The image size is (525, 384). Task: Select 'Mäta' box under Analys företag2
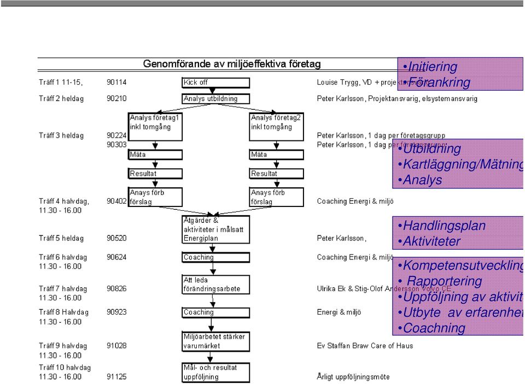click(x=277, y=155)
